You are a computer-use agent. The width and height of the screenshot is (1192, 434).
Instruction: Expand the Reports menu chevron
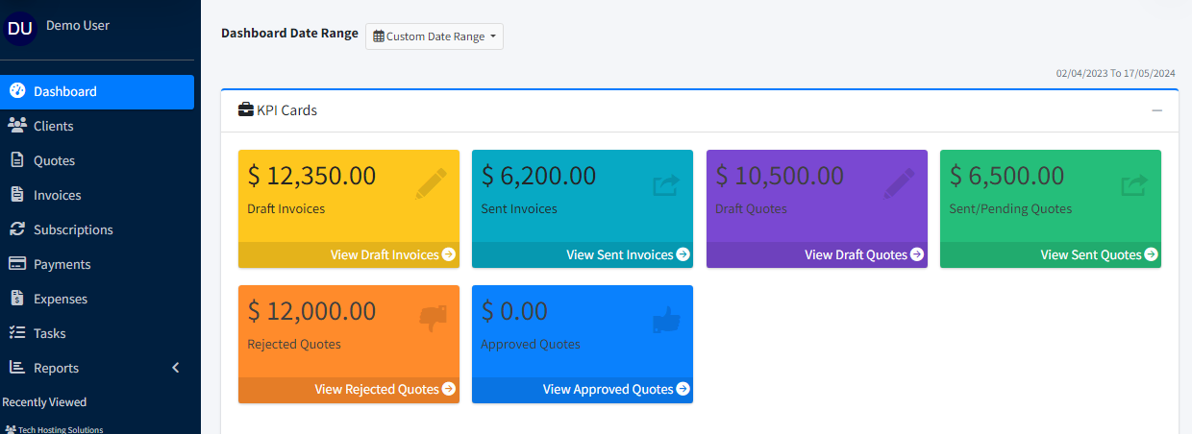tap(175, 368)
